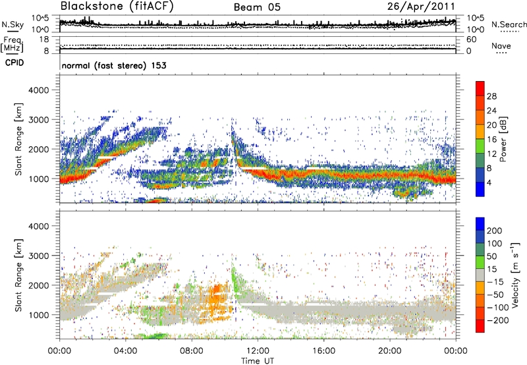Click the "-15" velocity colorbar label

tap(495, 282)
